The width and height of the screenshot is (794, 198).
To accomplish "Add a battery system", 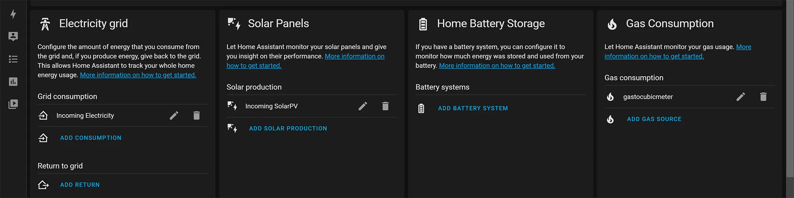I will (x=473, y=108).
